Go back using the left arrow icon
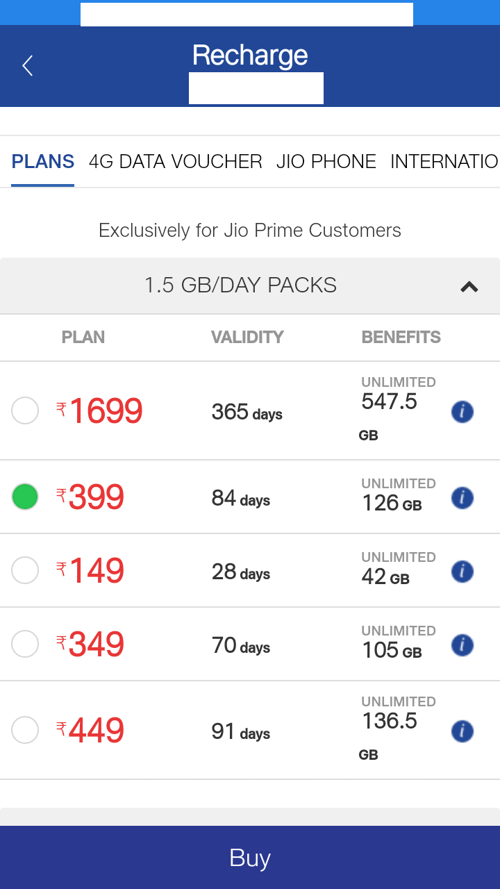The width and height of the screenshot is (500, 889). tap(28, 66)
